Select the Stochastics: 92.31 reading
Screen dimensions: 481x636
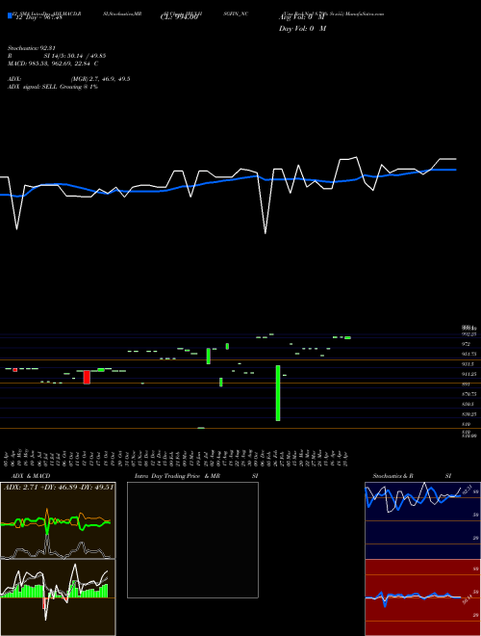(31, 48)
